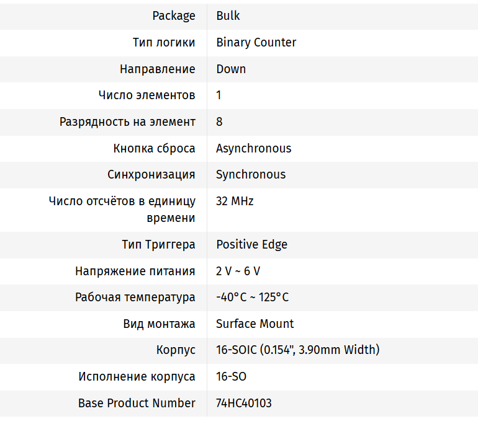Viewport: 478px width, 424px height.
Task: Click the "Тип Триггера" label
Action: point(158,244)
